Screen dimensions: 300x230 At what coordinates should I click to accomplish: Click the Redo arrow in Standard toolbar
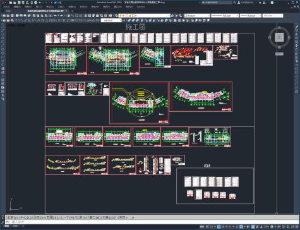coord(61,16)
